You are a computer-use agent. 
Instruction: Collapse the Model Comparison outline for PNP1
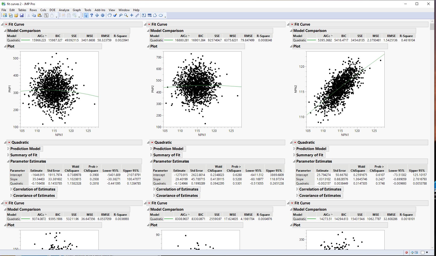(5, 30)
